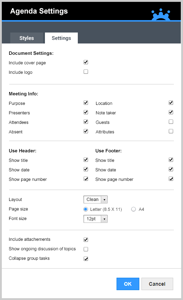Enable the Guests checkbox

click(x=171, y=122)
